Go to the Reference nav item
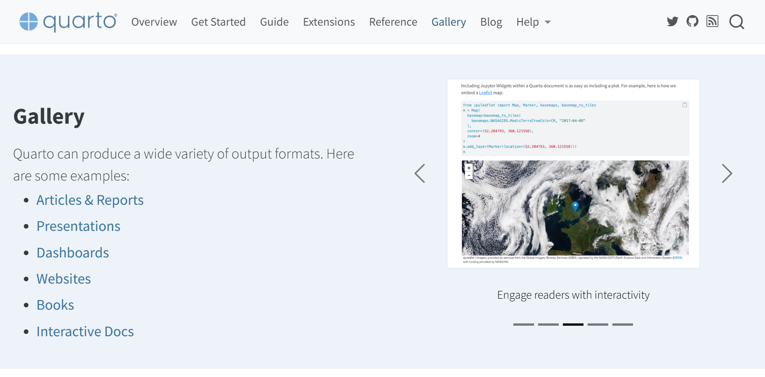Screen dimensions: 765x377 point(393,22)
